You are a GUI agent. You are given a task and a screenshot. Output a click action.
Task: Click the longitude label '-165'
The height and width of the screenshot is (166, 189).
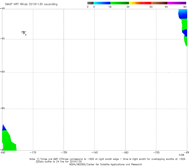click(94, 152)
